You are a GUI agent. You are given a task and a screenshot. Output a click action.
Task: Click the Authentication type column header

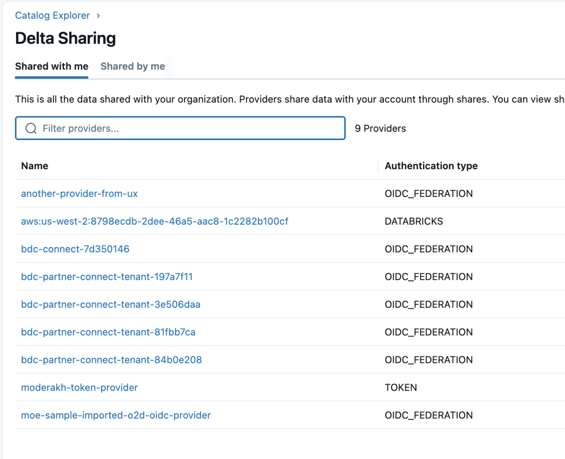pos(431,166)
